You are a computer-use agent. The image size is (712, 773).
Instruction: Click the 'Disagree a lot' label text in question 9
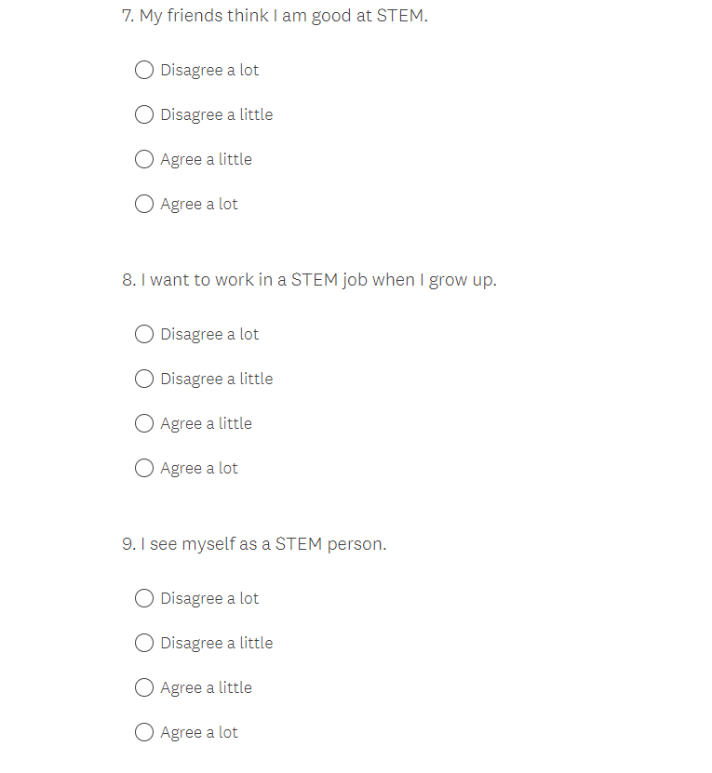(x=209, y=598)
